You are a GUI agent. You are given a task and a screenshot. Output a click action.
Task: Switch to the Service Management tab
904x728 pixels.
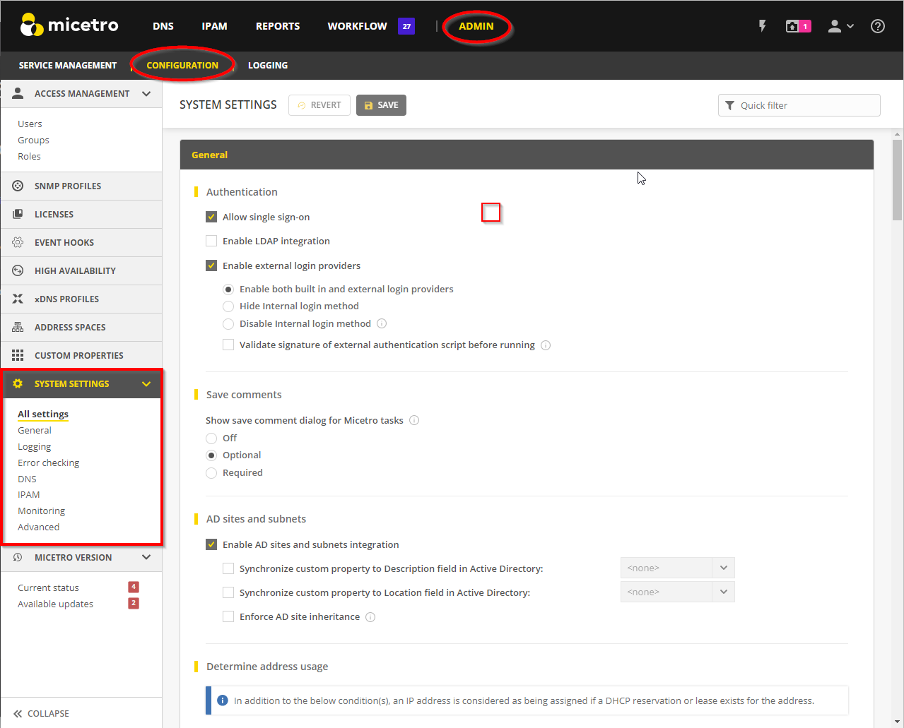point(68,65)
